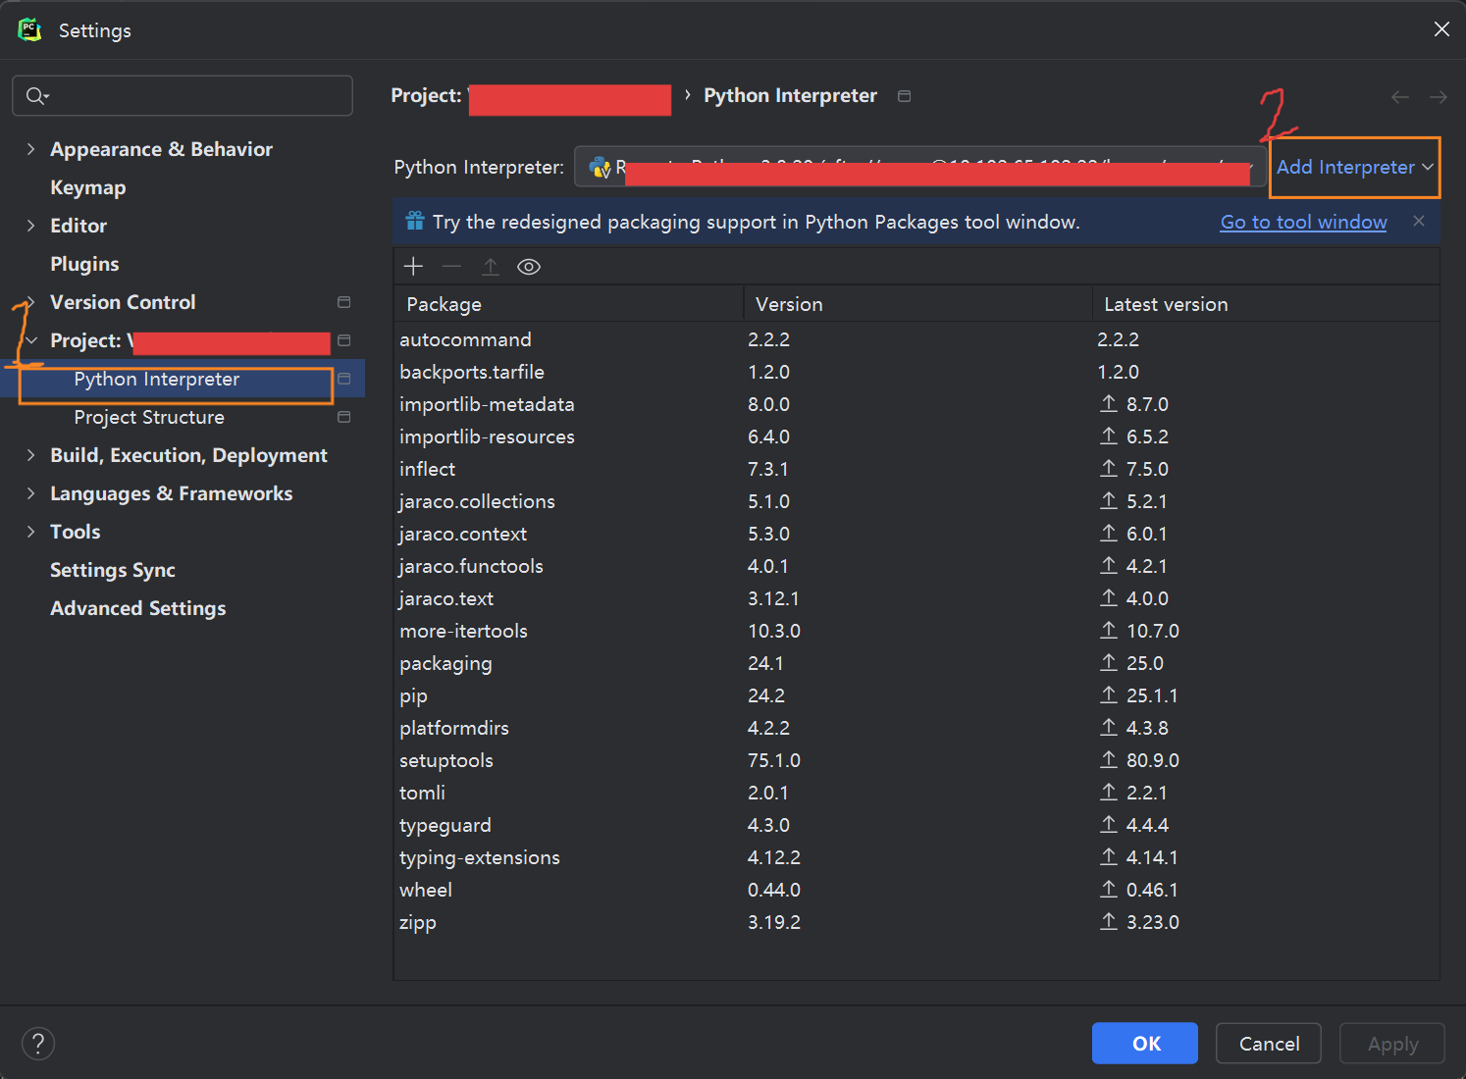Select the backports.tarfile package row
The image size is (1466, 1079).
coord(916,372)
